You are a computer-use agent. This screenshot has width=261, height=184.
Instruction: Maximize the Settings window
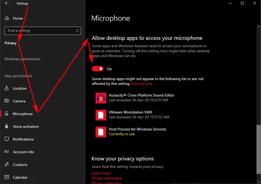[x=242, y=3]
